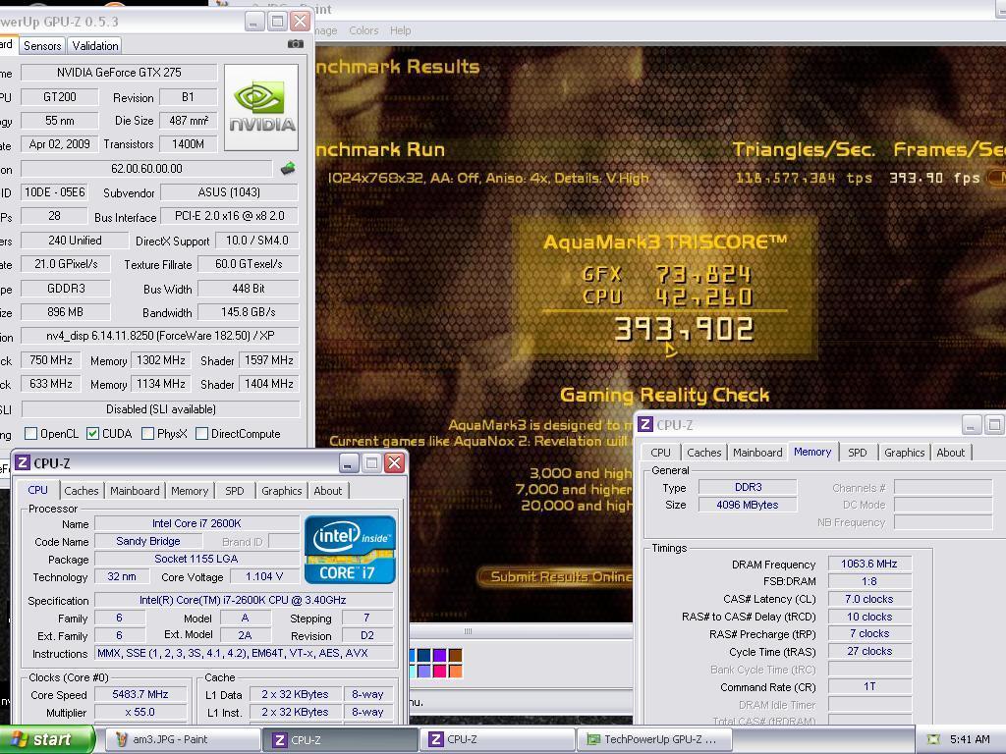The image size is (1006, 754).
Task: Open the Colors menu in Paint
Action: pos(363,30)
